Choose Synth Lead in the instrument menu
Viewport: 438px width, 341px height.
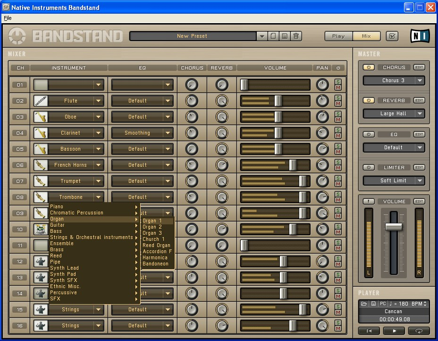tap(65, 268)
